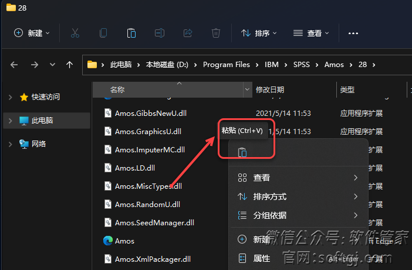Viewport: 412px width, 270px height.
Task: Click date 2021/5/14 11:53 of Amos.GibbsNewU.dll
Action: 283,114
